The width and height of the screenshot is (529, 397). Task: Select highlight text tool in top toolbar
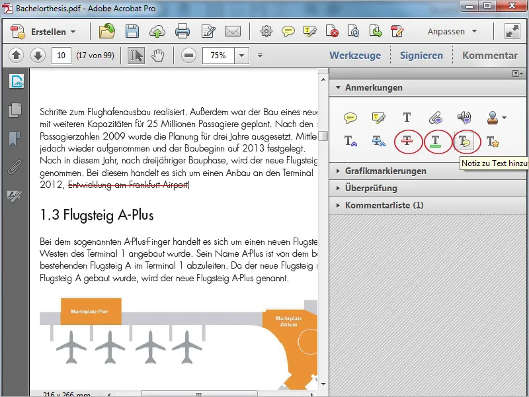pyautogui.click(x=309, y=31)
